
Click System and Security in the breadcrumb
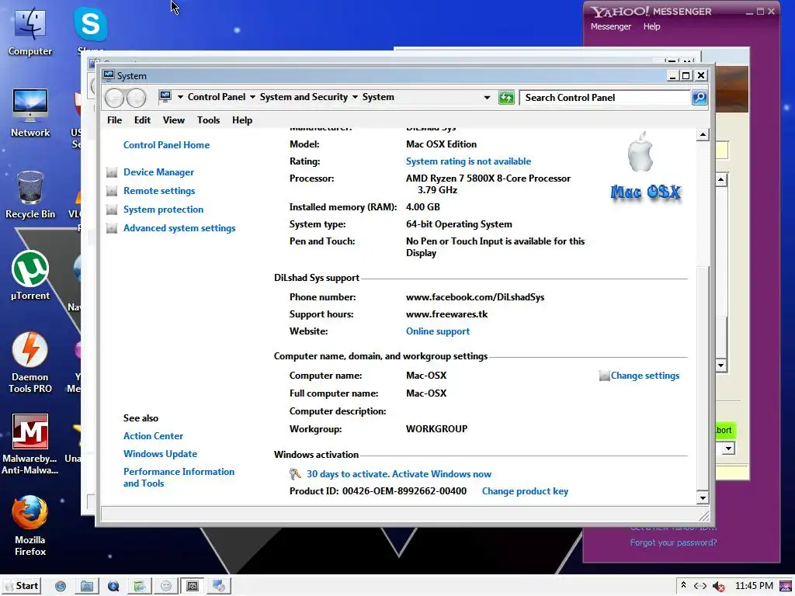304,97
